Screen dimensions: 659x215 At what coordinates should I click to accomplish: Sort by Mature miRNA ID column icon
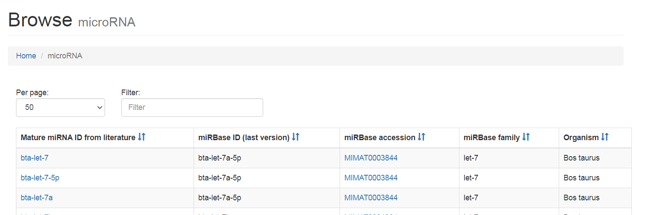142,137
